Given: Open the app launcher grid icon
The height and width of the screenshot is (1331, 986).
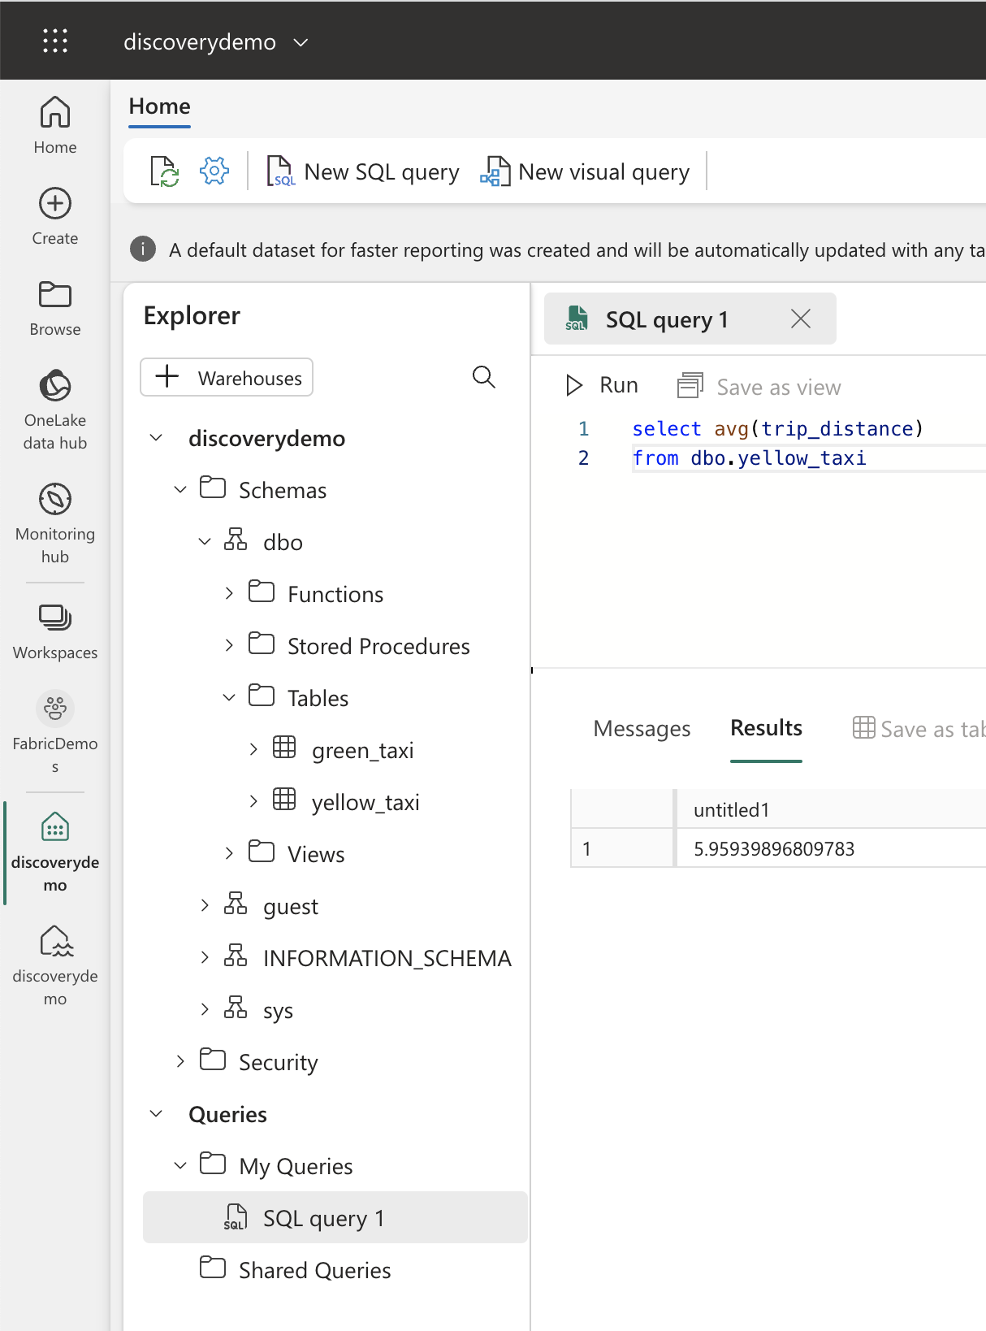Looking at the screenshot, I should (x=55, y=41).
